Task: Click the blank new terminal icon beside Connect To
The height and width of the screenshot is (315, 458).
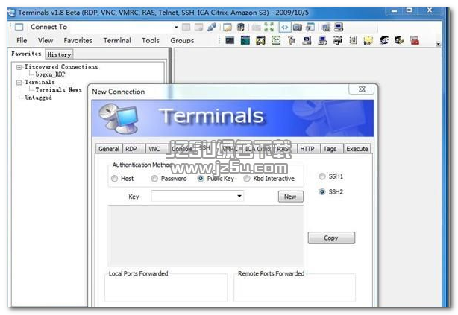Action: (x=19, y=27)
